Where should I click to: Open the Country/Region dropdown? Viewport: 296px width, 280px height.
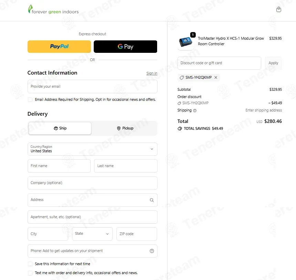tap(92, 149)
